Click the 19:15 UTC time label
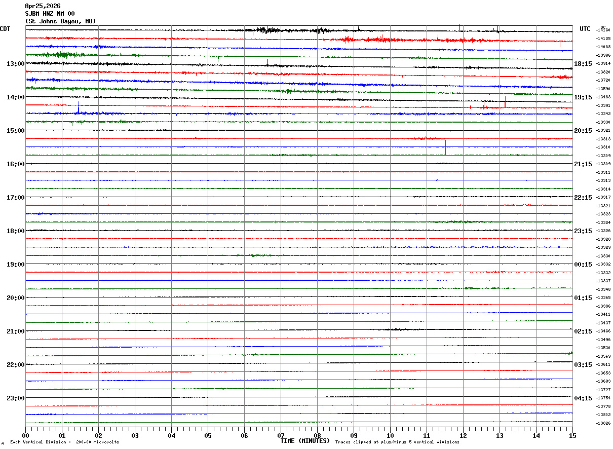 pos(583,97)
